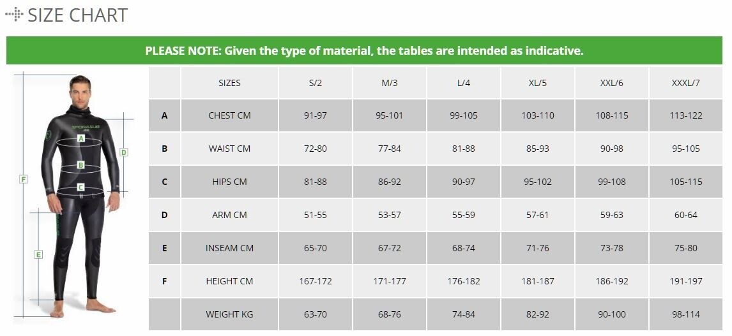Click the green A marker on the wetsuit chest
Viewport: 732px width, 336px height.
[81, 138]
